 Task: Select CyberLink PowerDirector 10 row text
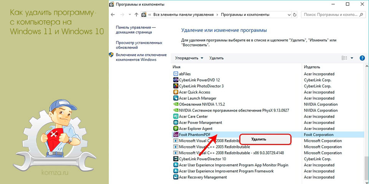203,159
